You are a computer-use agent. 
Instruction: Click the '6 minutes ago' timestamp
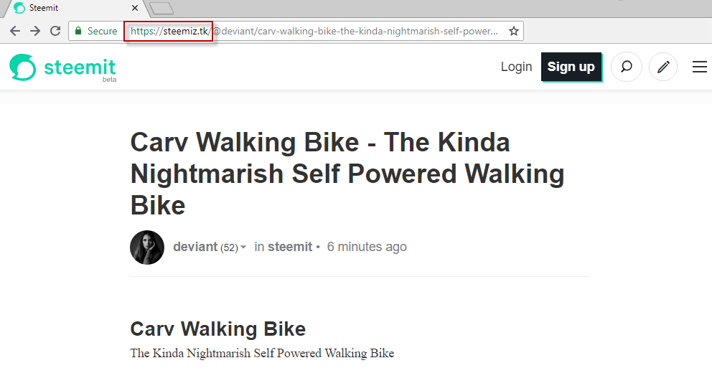pos(367,247)
